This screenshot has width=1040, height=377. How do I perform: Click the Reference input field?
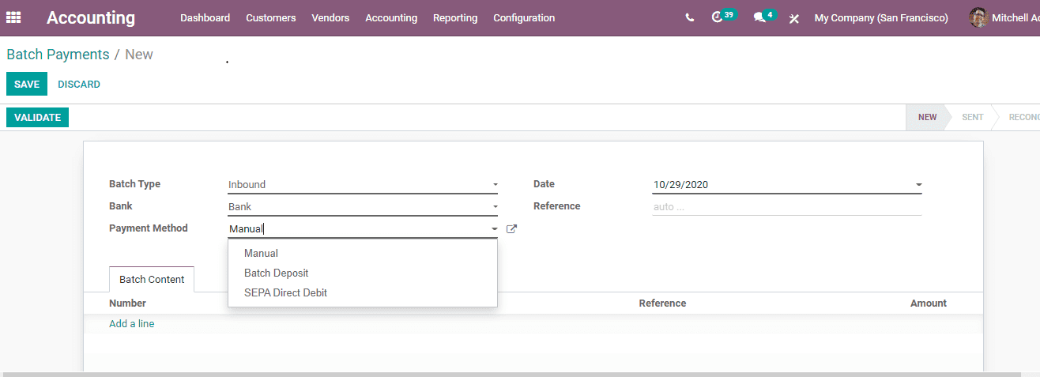787,207
